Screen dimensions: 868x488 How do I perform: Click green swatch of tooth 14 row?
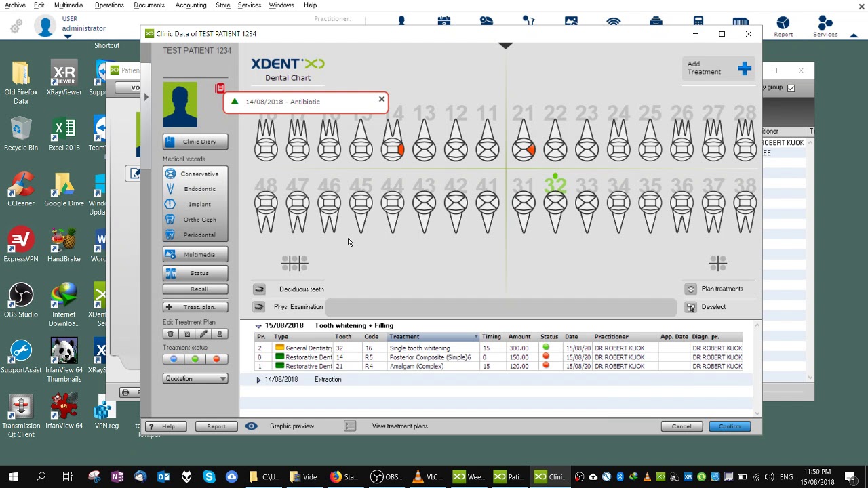pyautogui.click(x=279, y=357)
